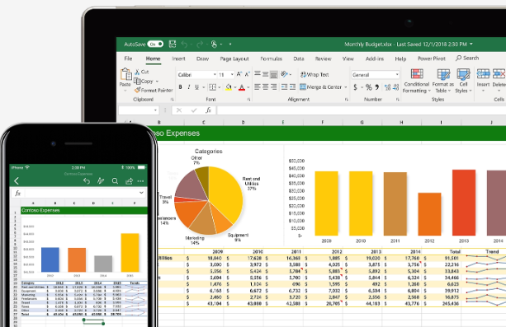The width and height of the screenshot is (506, 327).
Task: Click the Copy button
Action: point(144,82)
